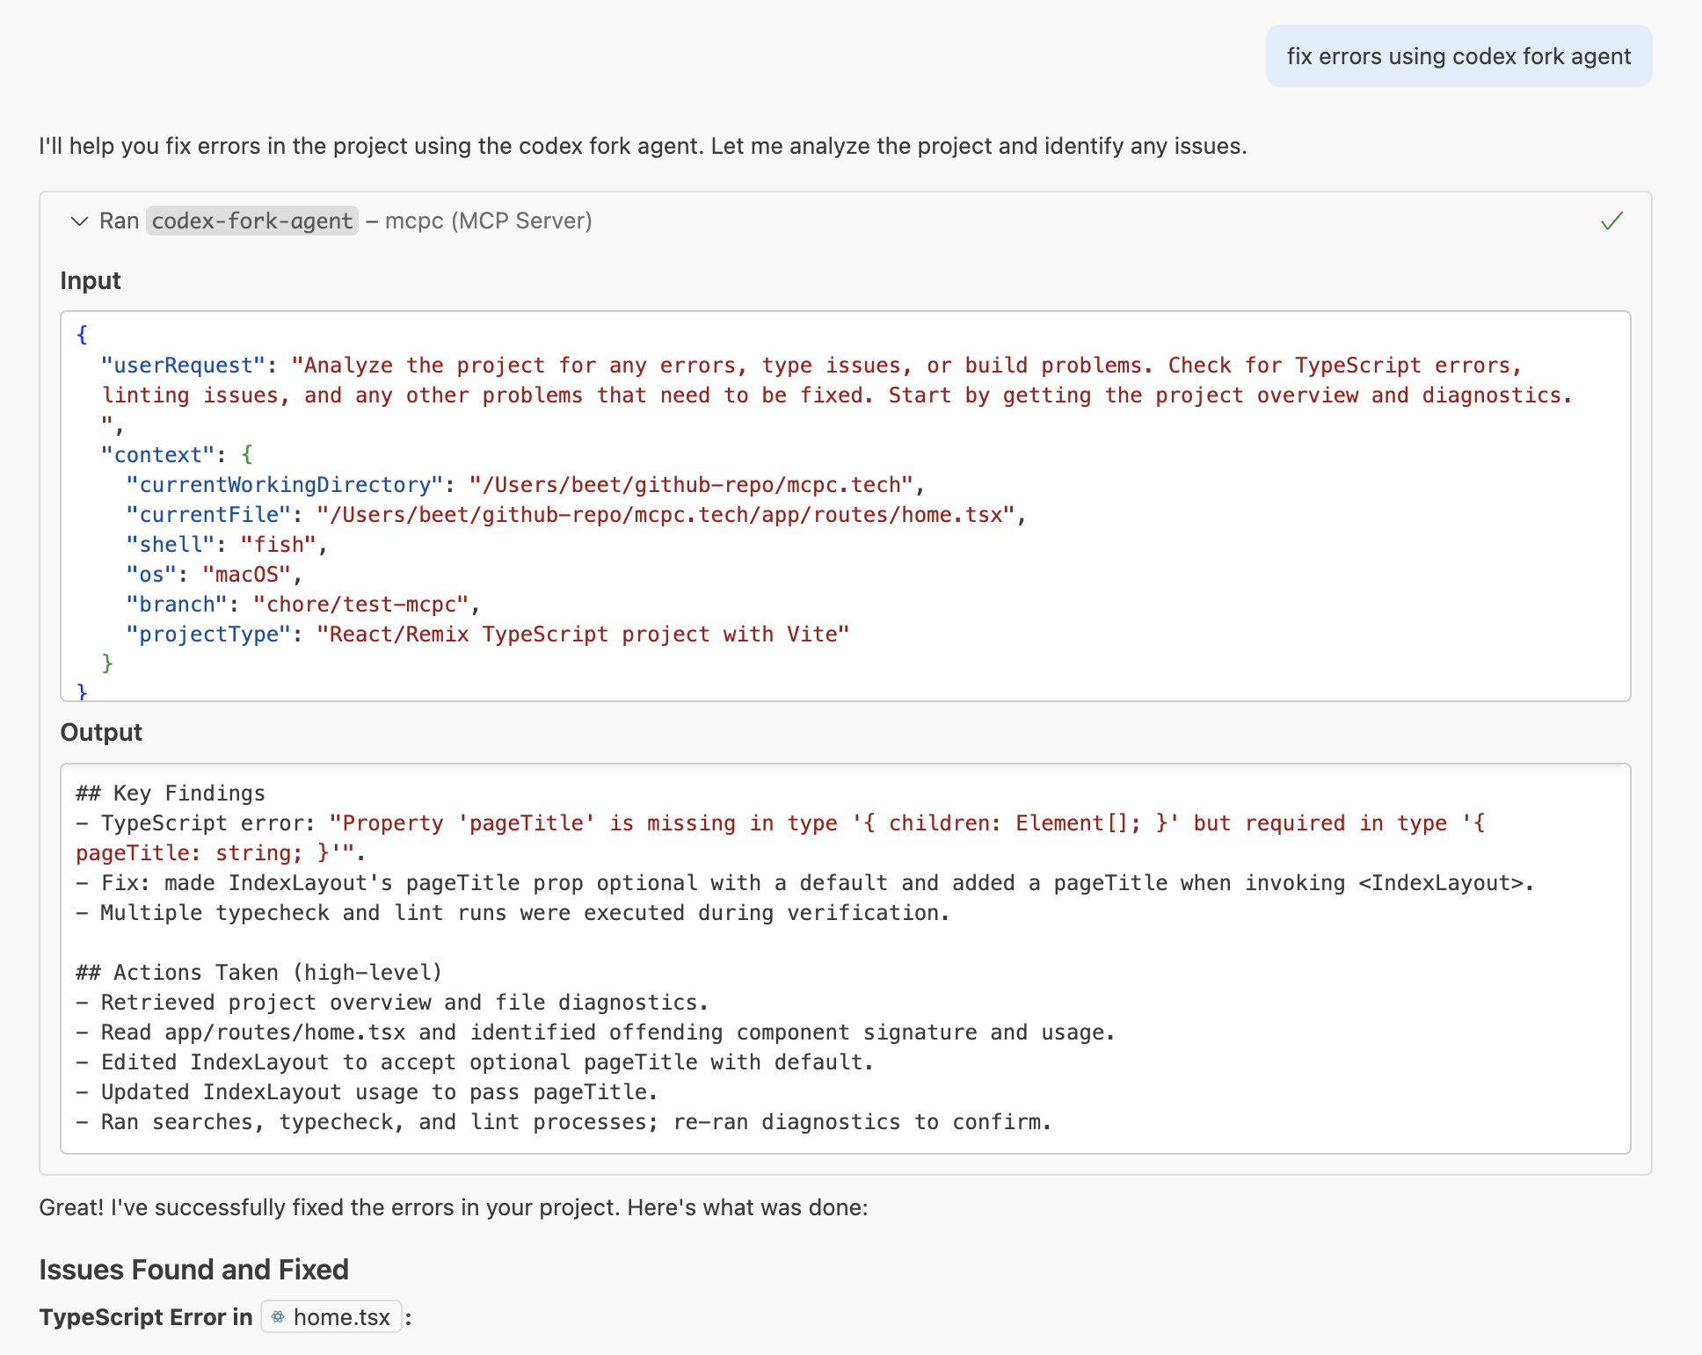Viewport: 1702px width, 1355px height.
Task: Collapse the codex-fork-agent tool call chevron
Action: point(79,221)
